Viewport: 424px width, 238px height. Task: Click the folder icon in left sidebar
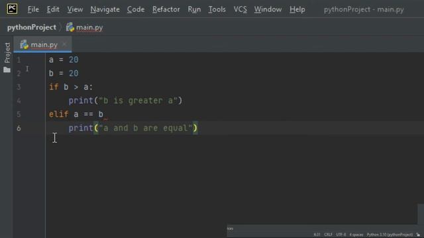[x=7, y=70]
